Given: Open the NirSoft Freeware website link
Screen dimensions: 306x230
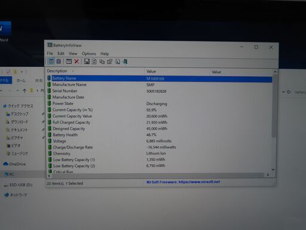Looking at the screenshot, I should (183, 182).
